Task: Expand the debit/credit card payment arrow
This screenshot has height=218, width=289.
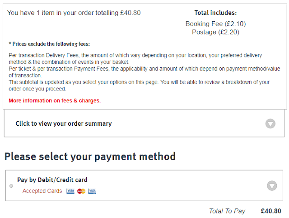Action: point(272,186)
